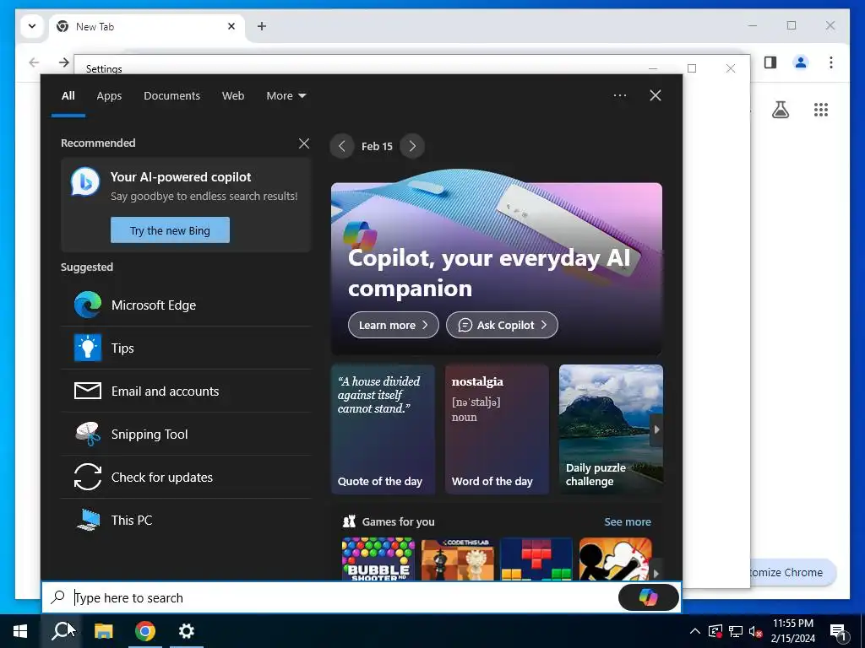Open the network tray icon

(736, 631)
